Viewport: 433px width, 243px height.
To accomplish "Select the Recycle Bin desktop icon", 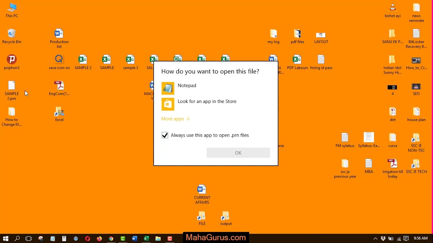I will [12, 36].
